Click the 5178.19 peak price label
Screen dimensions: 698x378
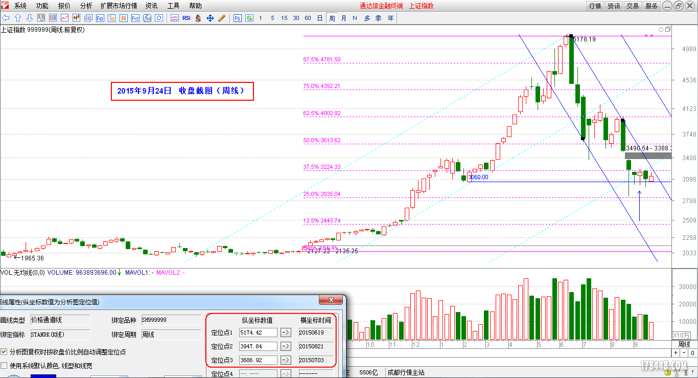coord(585,39)
